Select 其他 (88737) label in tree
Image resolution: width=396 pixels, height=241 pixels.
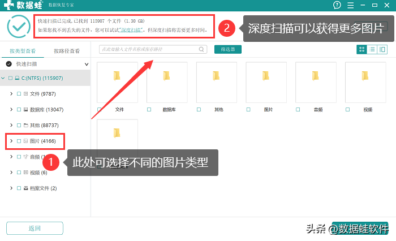(x=44, y=125)
